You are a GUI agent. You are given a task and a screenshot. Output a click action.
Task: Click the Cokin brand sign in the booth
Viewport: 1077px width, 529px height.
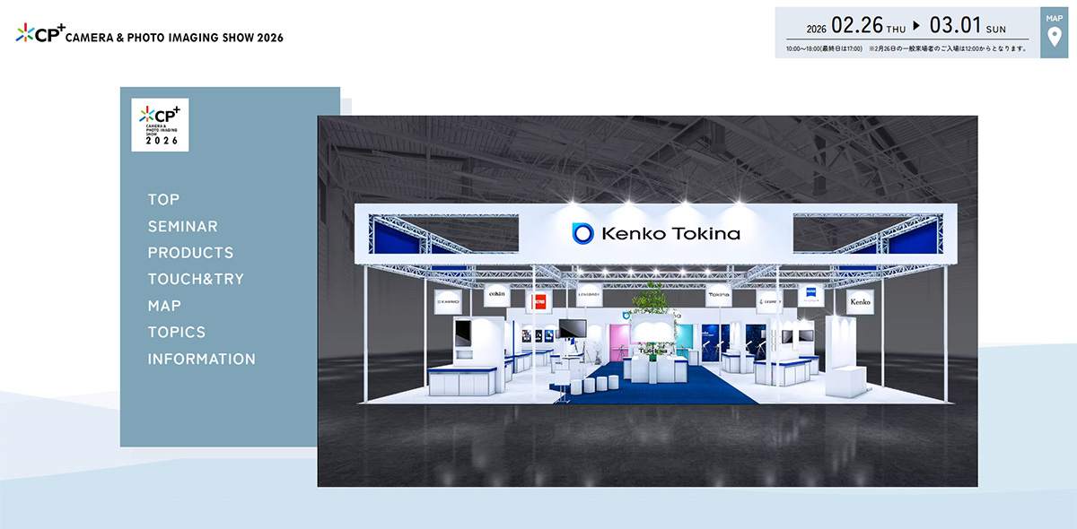tap(496, 296)
